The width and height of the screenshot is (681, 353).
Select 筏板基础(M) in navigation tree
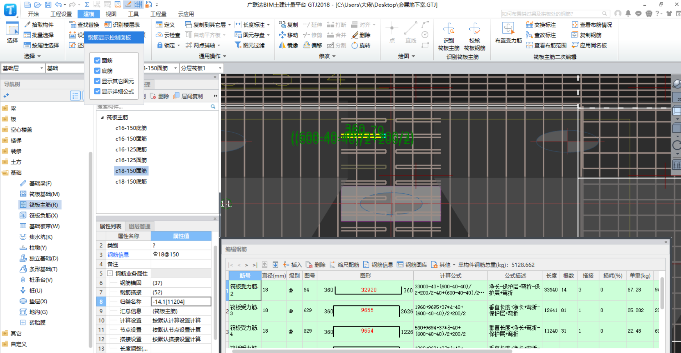coord(40,194)
